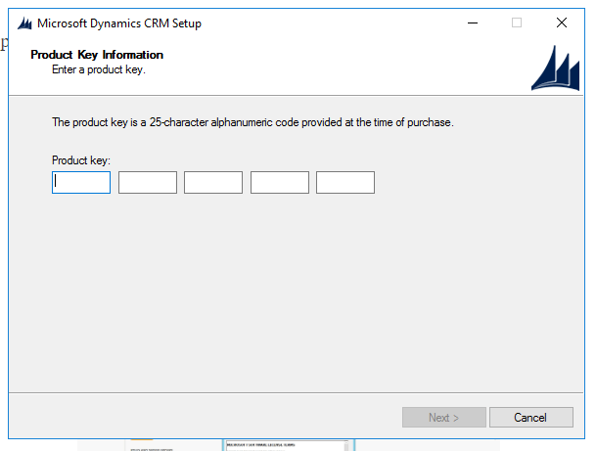Click the 25-character alphanumeric code description
Viewport: 596px width, 451px height.
click(252, 123)
